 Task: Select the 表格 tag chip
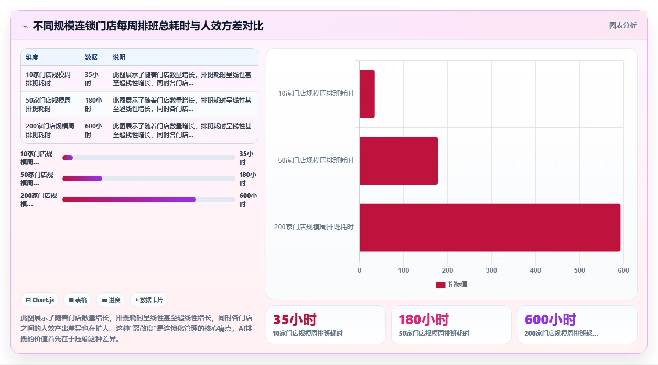coord(78,300)
